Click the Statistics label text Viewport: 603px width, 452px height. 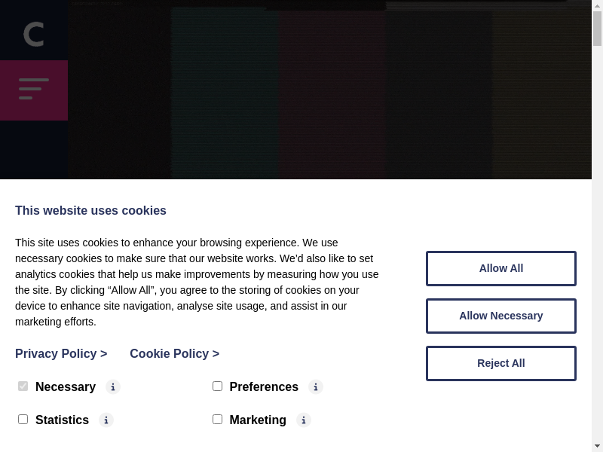(62, 420)
